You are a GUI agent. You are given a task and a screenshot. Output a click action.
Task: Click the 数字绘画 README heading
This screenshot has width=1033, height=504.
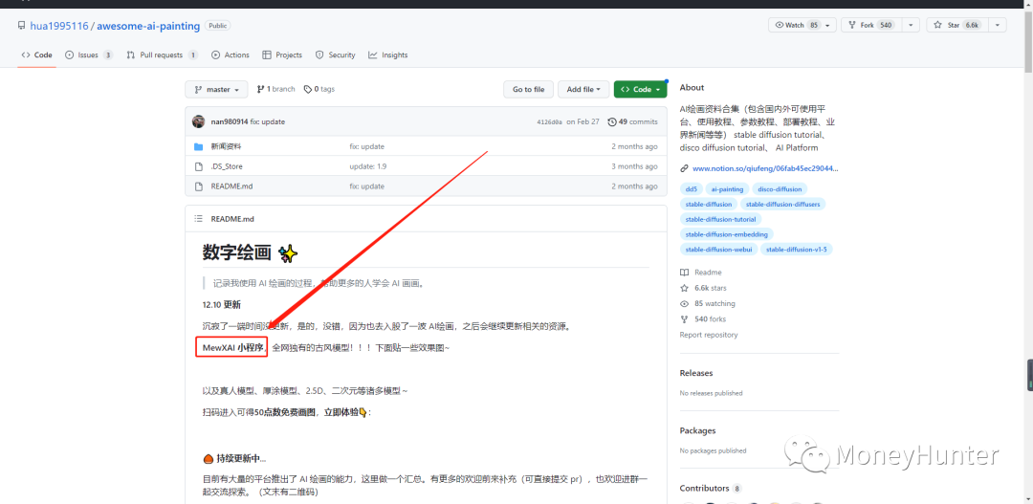236,253
